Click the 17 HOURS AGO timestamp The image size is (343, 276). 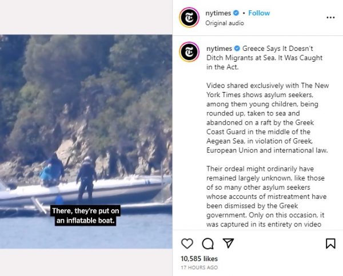pos(200,267)
